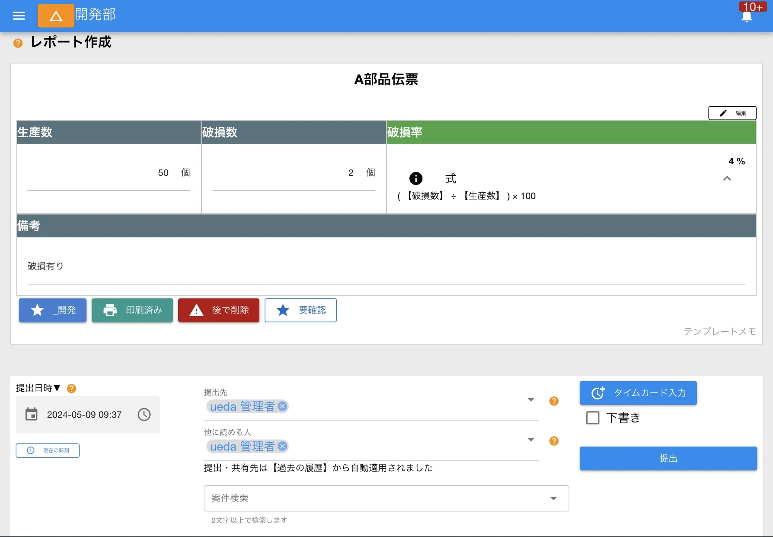Viewport: 773px width, 537px height.
Task: Click the warning triangle on 後で削除
Action: click(197, 310)
